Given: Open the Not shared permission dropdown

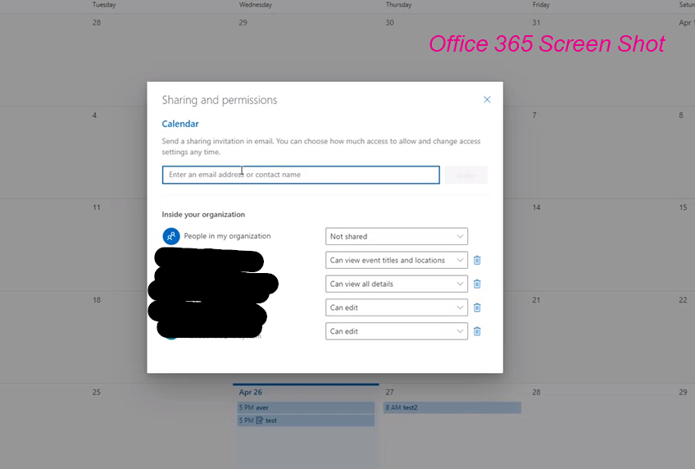Looking at the screenshot, I should pos(396,236).
